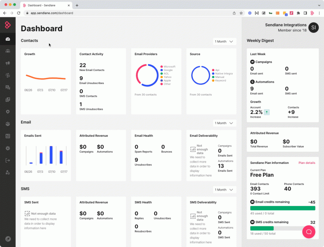The image size is (324, 247).
Task: Open the Contacts audience icon in sidebar
Action: tap(8, 51)
